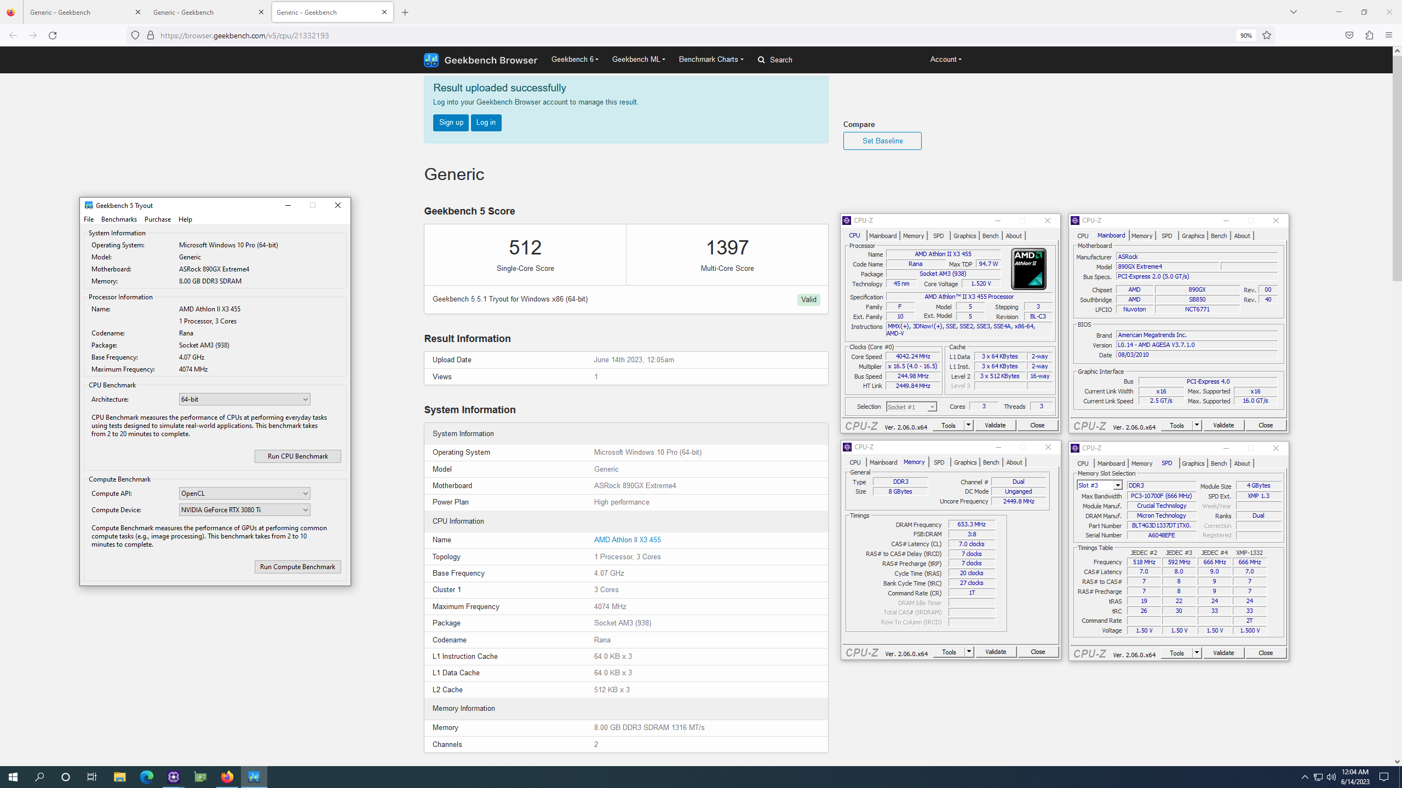Switch to Geekbench via its taskbar icon

coord(254,777)
